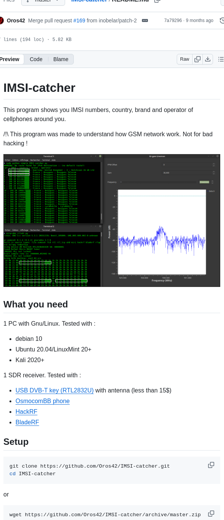Click the 'cd IMSI-catcher' code line
Screen dimensions: 224x520
tap(33, 474)
